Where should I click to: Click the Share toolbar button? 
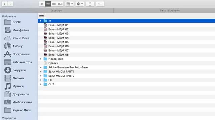coord(90,4)
